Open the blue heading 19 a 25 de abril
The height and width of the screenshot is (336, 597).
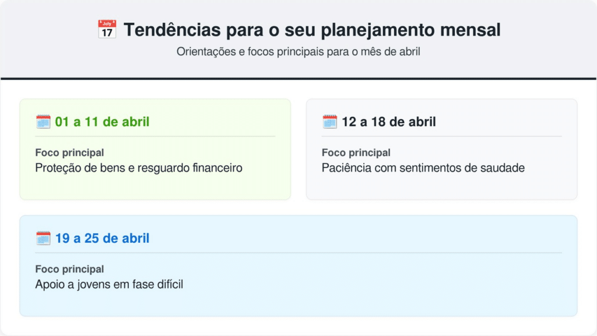[102, 239]
